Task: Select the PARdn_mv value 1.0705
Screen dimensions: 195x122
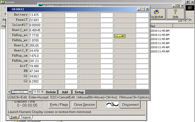Action: coord(36,40)
